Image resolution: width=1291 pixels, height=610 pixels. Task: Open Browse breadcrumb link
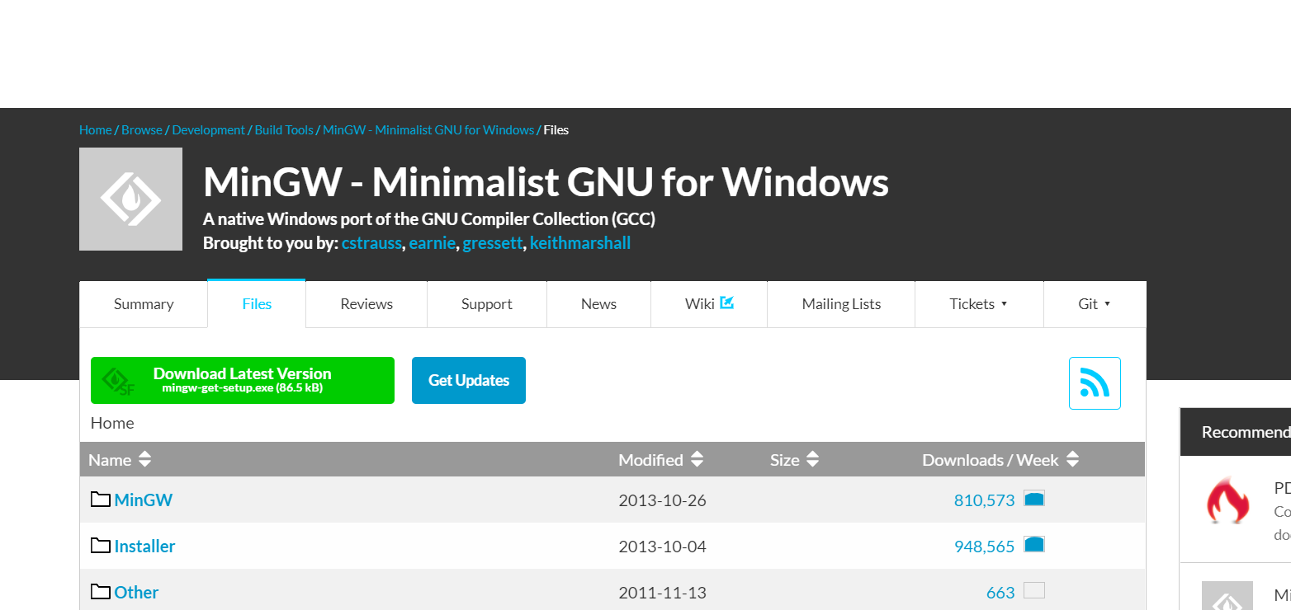[x=142, y=130]
